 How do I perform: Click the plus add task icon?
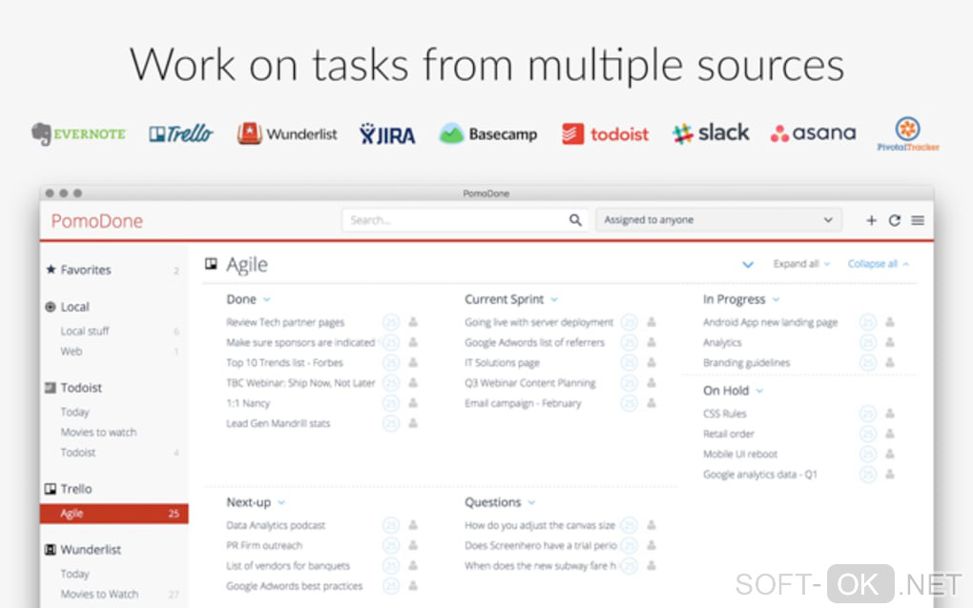click(x=871, y=220)
